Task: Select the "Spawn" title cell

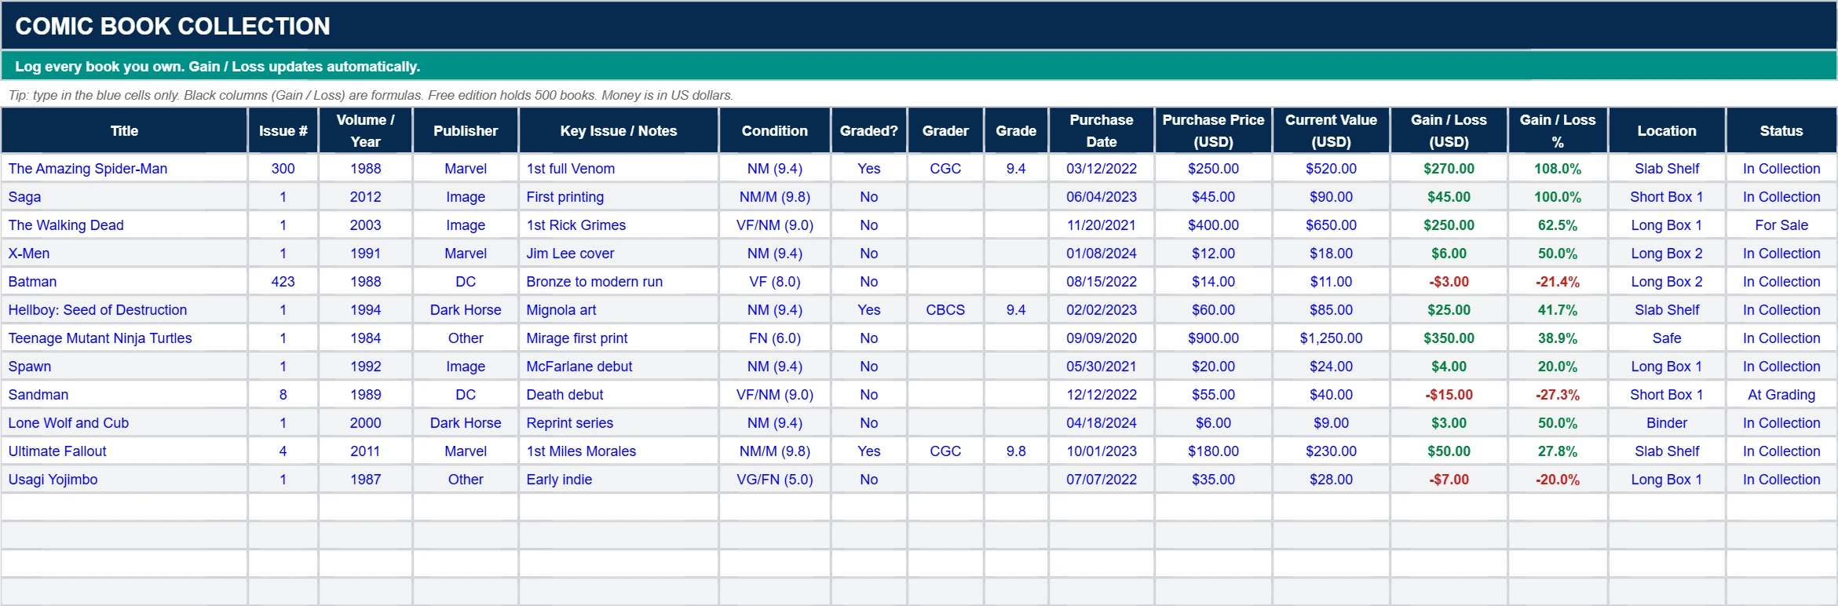Action: (x=125, y=367)
